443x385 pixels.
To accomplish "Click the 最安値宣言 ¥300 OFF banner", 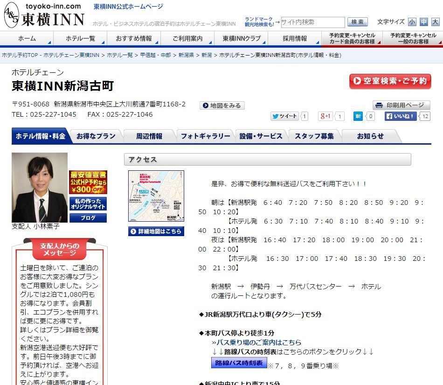I will (88, 182).
